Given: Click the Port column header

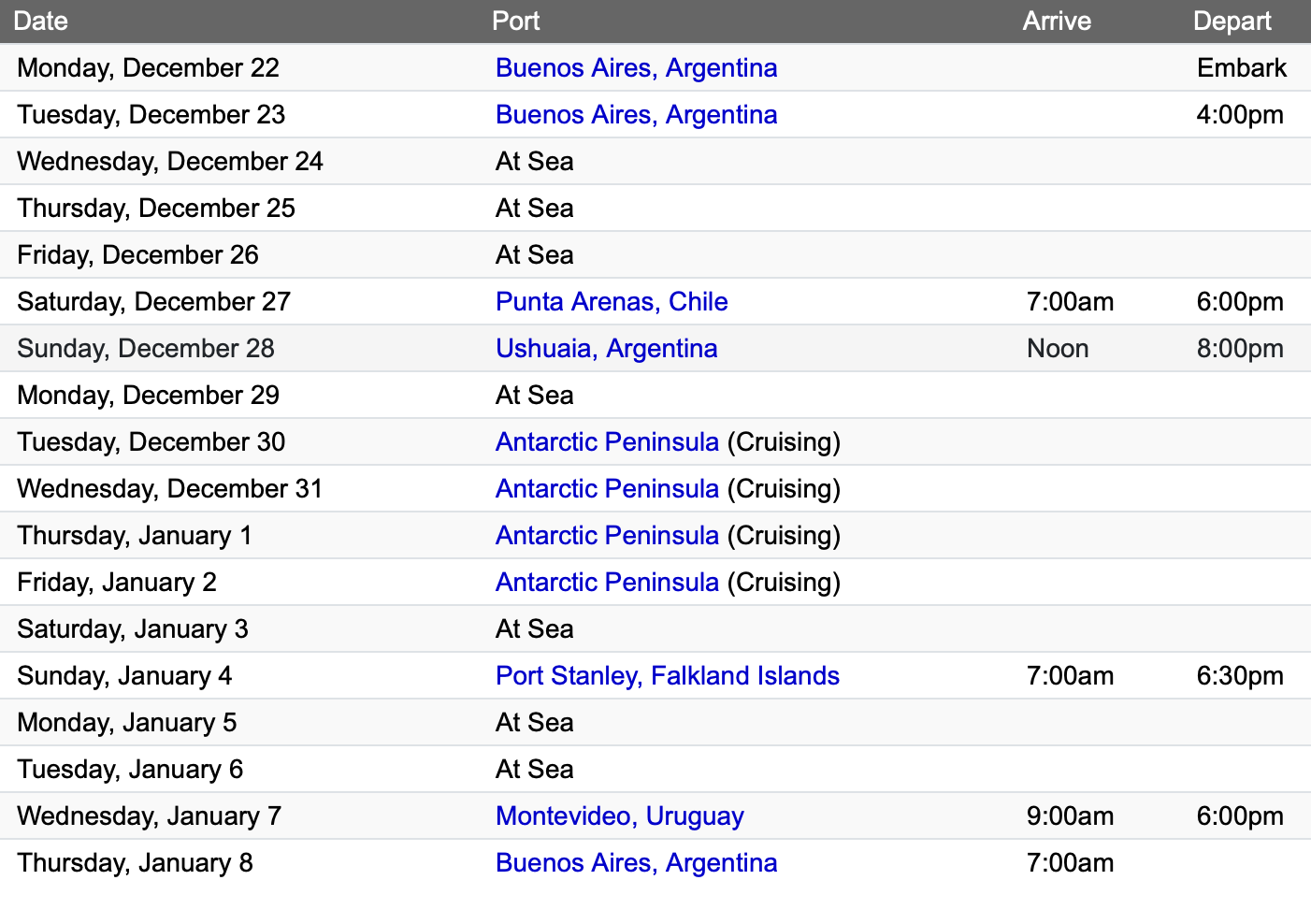Looking at the screenshot, I should [516, 21].
